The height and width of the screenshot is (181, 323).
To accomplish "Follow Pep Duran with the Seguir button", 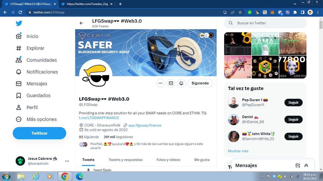I will pos(293,102).
